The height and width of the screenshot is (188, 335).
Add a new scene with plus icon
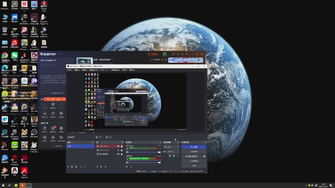(68, 167)
